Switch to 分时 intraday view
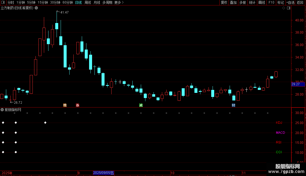 click(11, 2)
